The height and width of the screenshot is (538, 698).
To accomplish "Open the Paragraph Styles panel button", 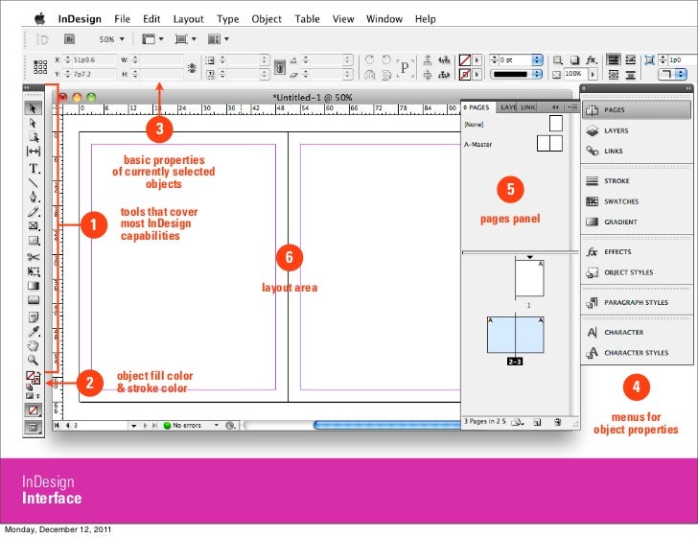I will click(637, 302).
